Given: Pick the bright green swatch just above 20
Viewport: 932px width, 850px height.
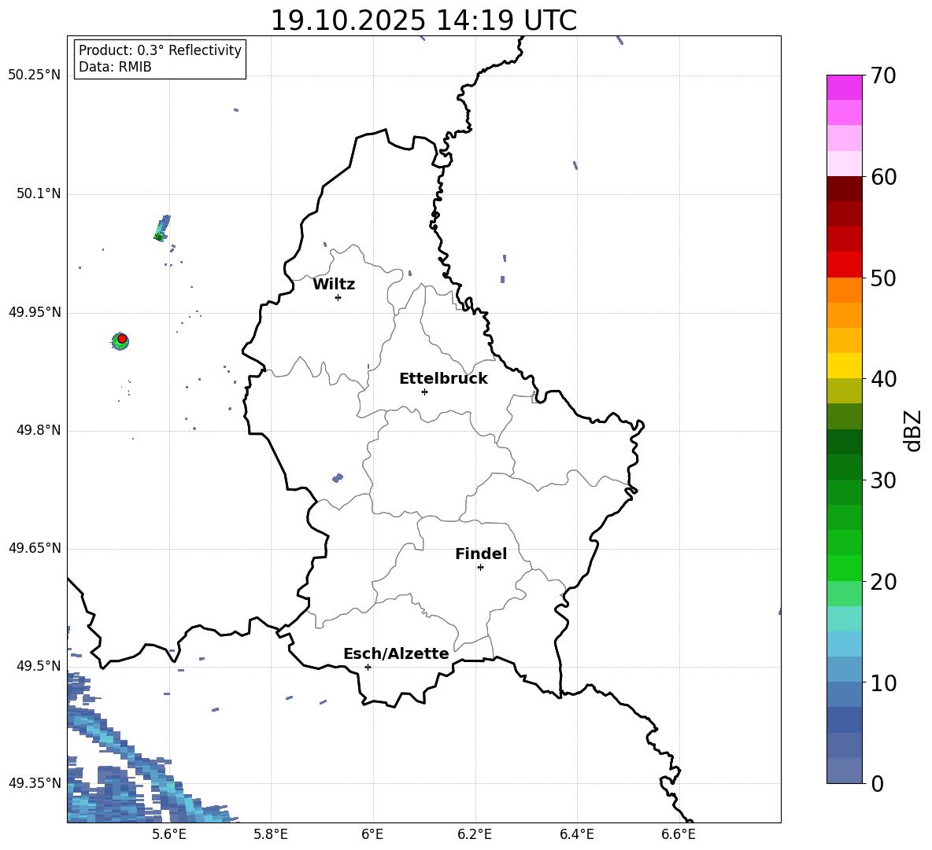Looking at the screenshot, I should pyautogui.click(x=844, y=568).
